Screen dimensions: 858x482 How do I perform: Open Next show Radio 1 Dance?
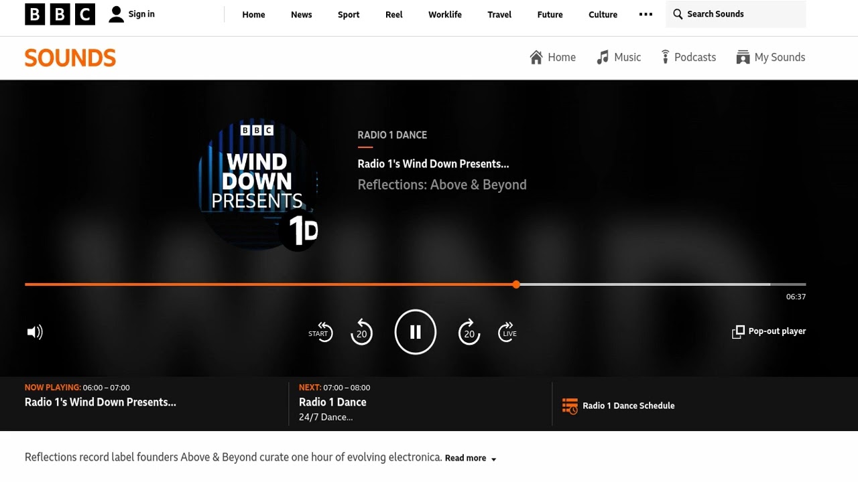[x=332, y=402]
